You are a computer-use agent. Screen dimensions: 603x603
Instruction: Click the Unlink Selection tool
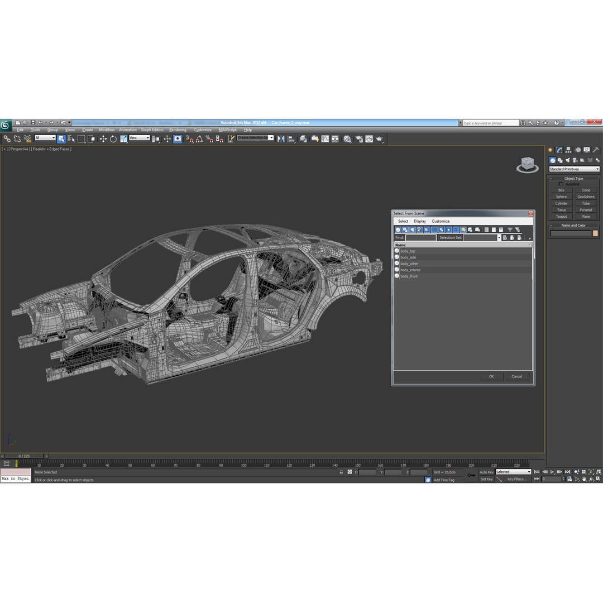pyautogui.click(x=17, y=139)
